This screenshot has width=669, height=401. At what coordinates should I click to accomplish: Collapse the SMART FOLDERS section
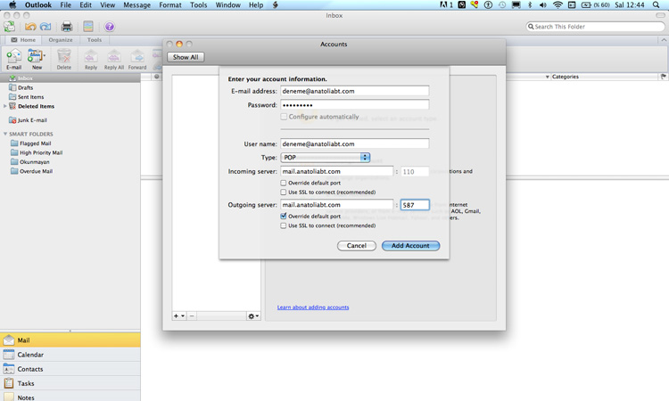pyautogui.click(x=5, y=134)
